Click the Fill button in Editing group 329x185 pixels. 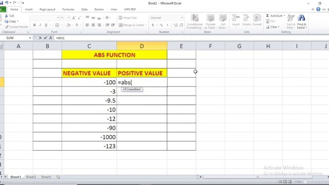click(x=271, y=21)
